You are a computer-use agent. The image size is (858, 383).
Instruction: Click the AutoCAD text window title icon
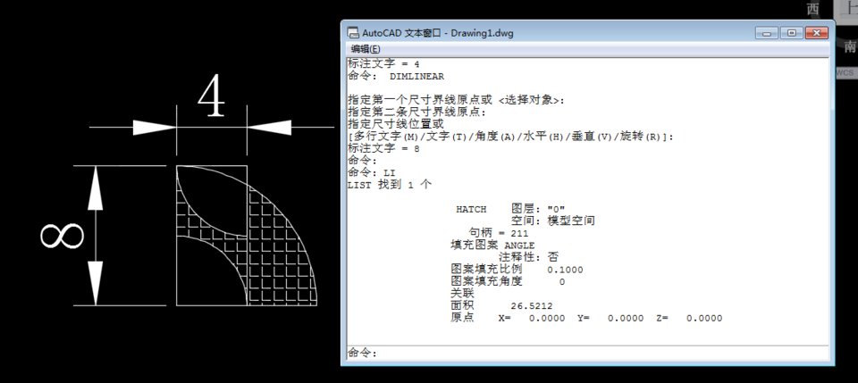click(354, 33)
